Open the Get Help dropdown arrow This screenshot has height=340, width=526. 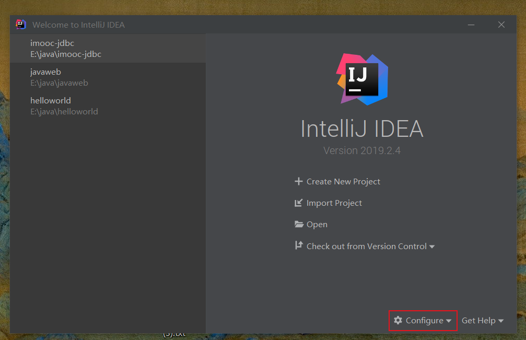coord(501,321)
